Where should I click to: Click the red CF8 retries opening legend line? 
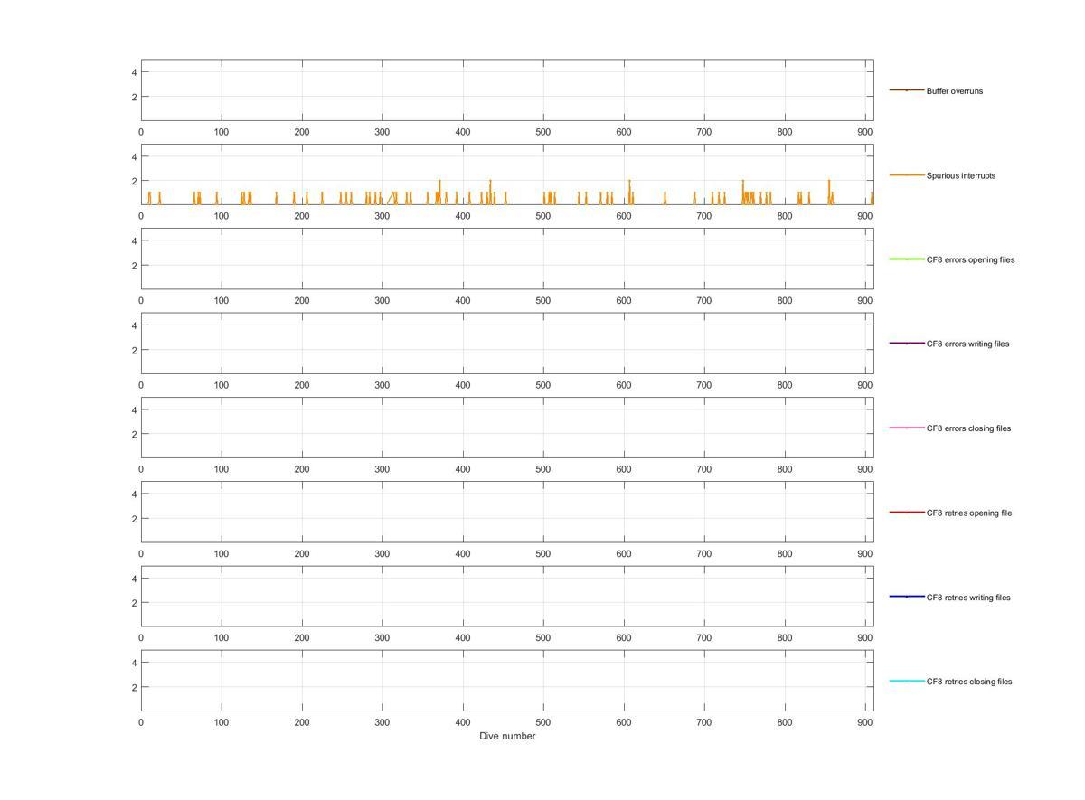[x=907, y=512]
